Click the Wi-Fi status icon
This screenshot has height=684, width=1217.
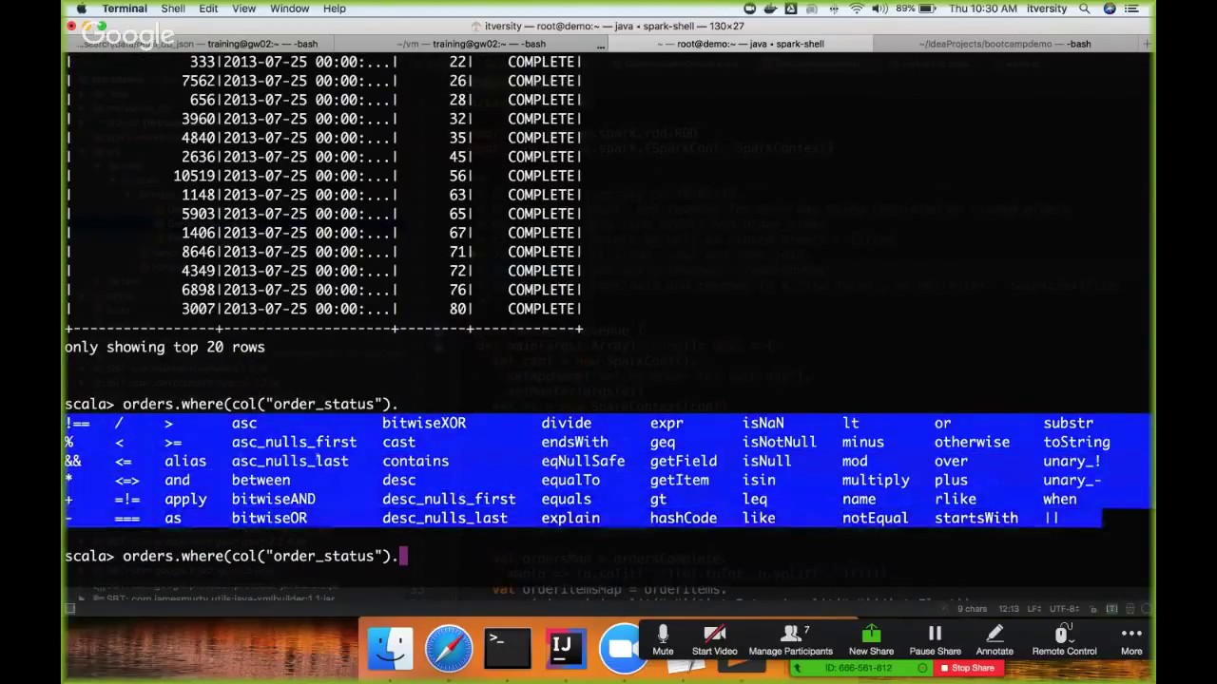coord(857,9)
